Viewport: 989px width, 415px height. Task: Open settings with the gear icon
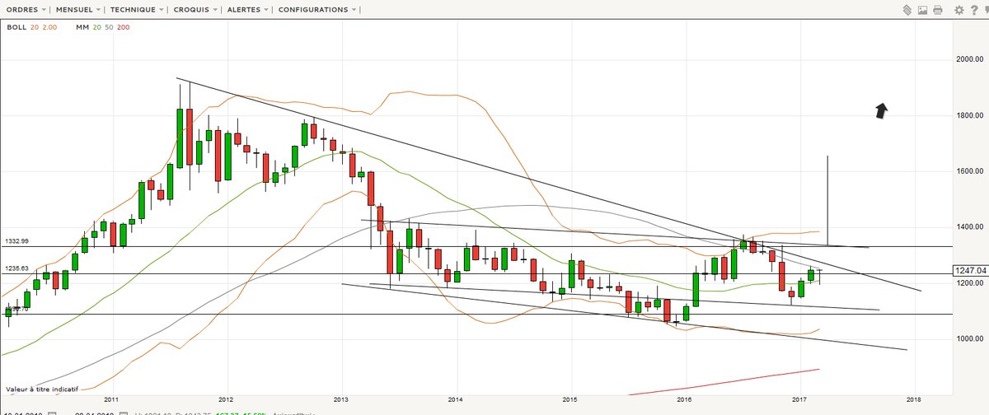959,10
